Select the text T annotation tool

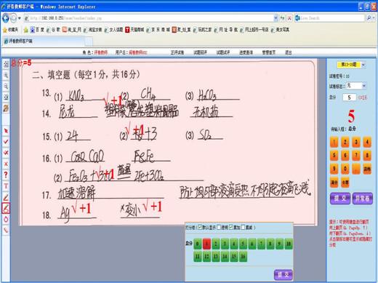(x=6, y=186)
